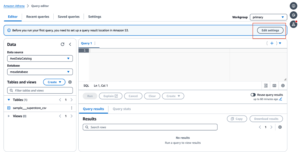This screenshot has width=299, height=160.
Task: Open the info panel icon
Action: 294,6
